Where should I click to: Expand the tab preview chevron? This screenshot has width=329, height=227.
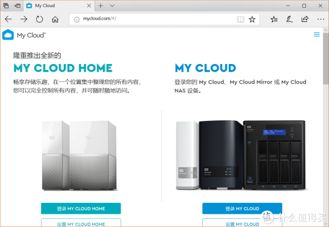pos(112,5)
